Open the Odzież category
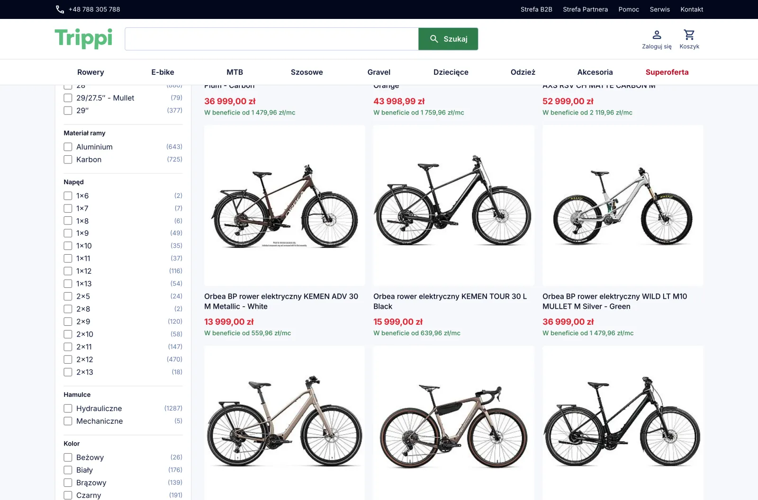 [523, 72]
